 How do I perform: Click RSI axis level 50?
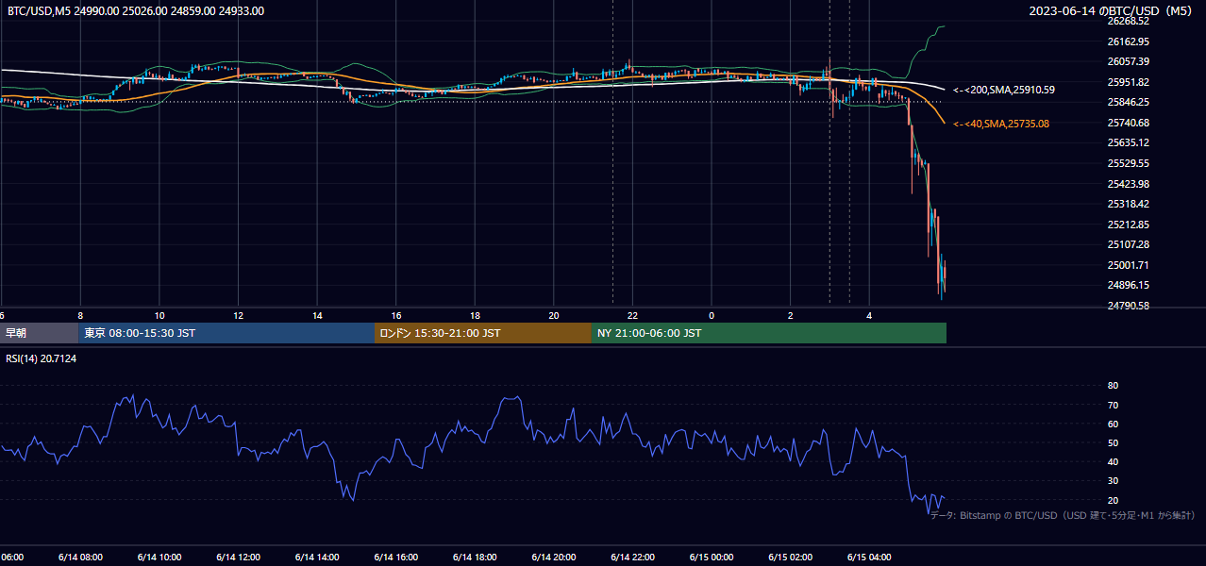tap(1113, 442)
